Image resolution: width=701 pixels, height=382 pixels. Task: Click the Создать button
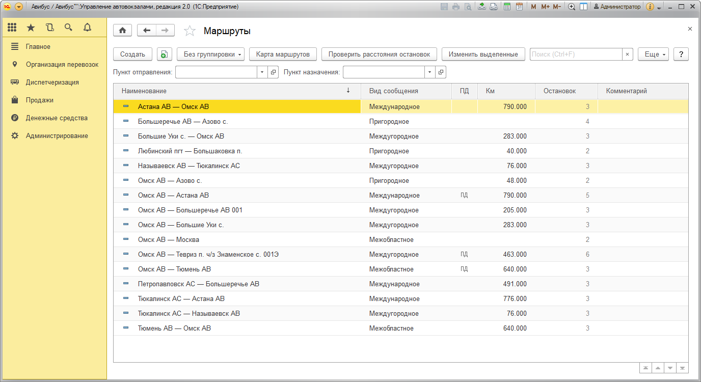[x=132, y=54]
